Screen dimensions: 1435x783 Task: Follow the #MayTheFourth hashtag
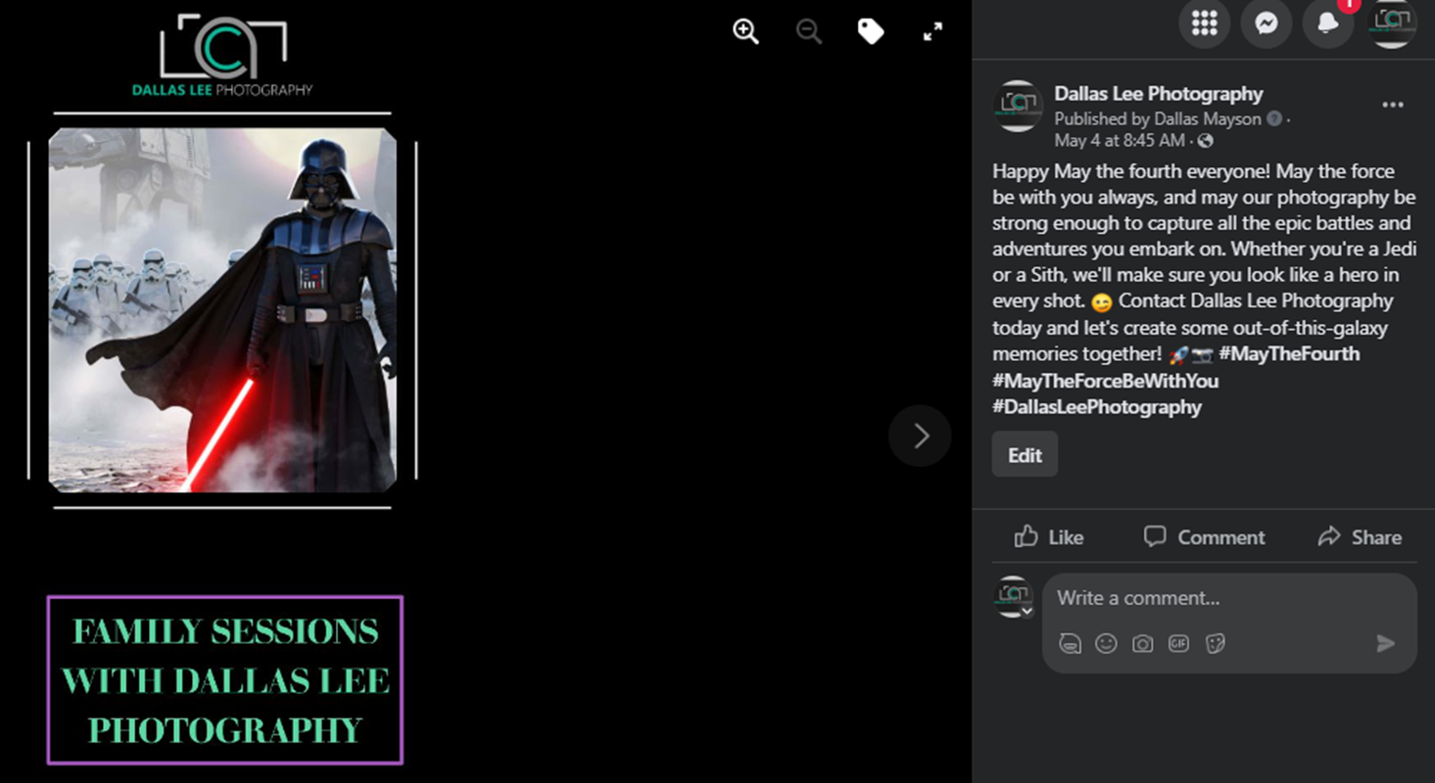(x=1289, y=354)
